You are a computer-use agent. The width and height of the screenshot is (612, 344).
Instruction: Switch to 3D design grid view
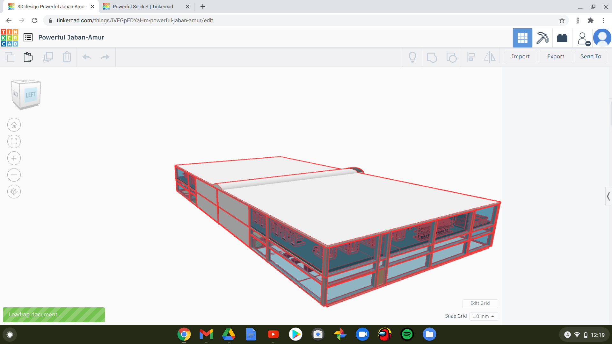click(522, 38)
